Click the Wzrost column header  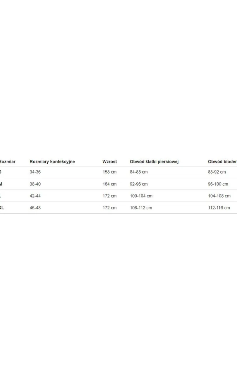[x=110, y=162]
